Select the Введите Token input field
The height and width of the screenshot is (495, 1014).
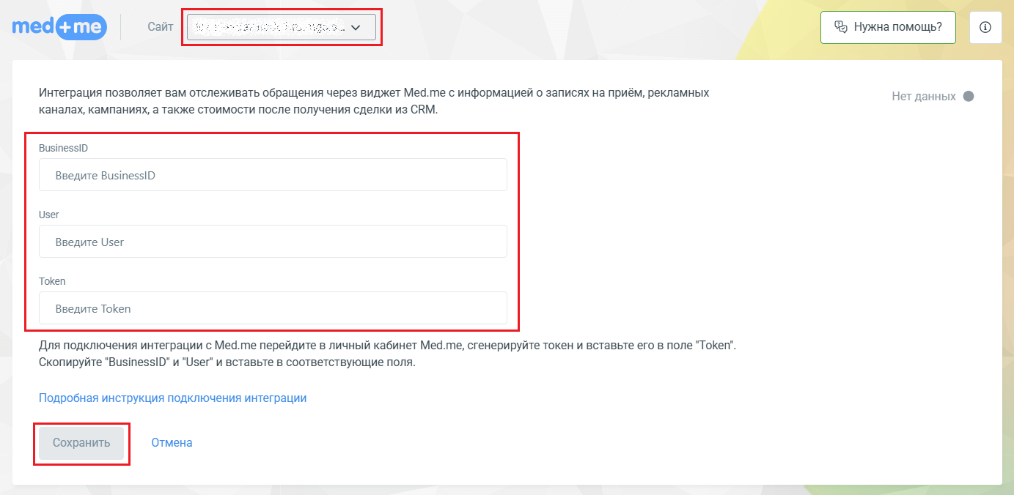273,308
